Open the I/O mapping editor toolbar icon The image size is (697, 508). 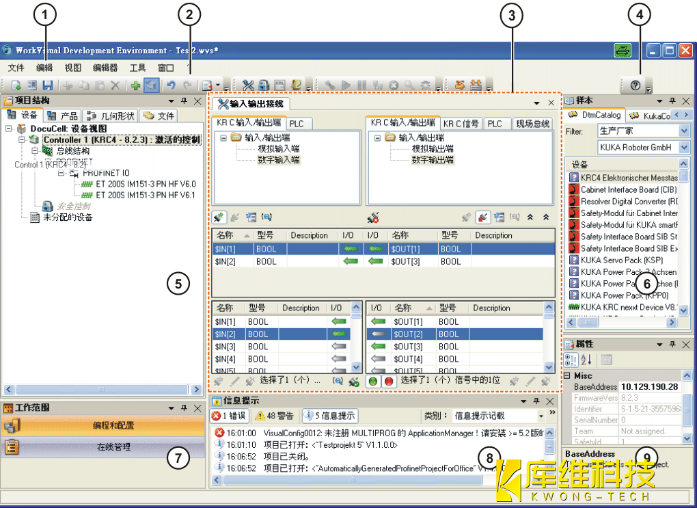[248, 85]
